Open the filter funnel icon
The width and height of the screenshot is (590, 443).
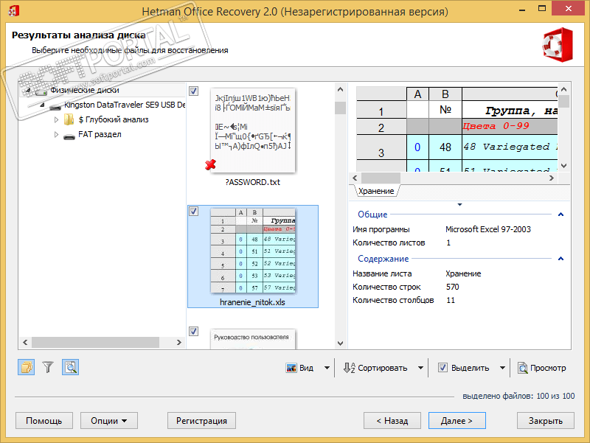(48, 367)
